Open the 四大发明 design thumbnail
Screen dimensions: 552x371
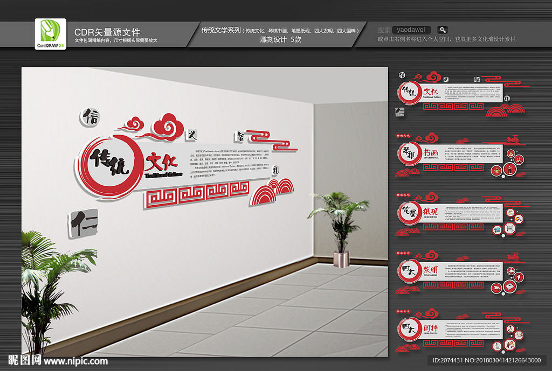461,272
